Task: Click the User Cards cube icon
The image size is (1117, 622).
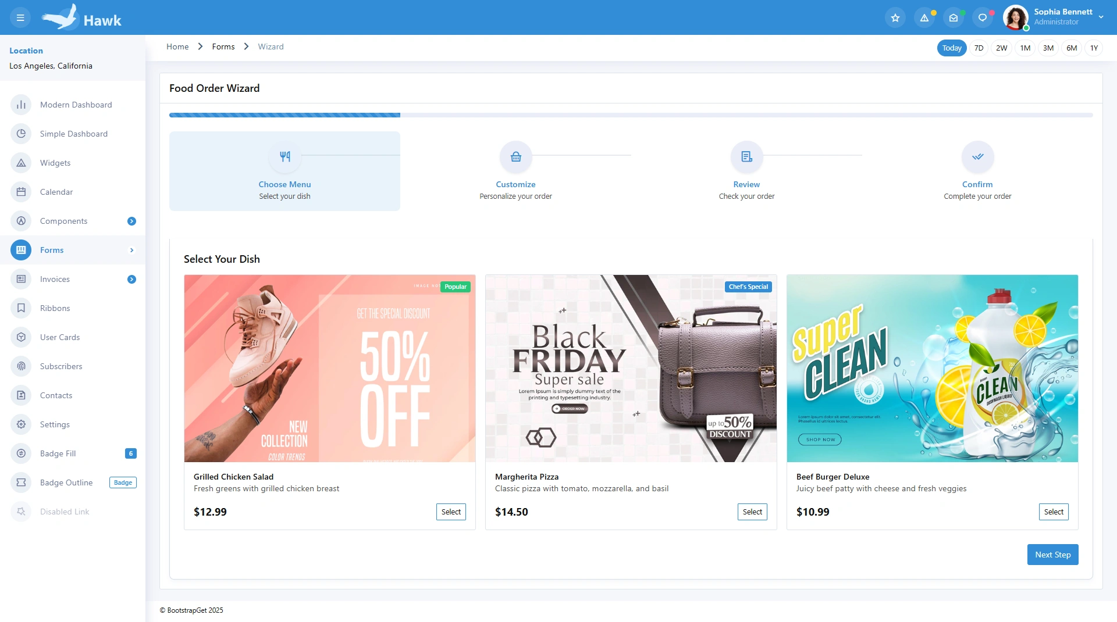Action: tap(21, 337)
